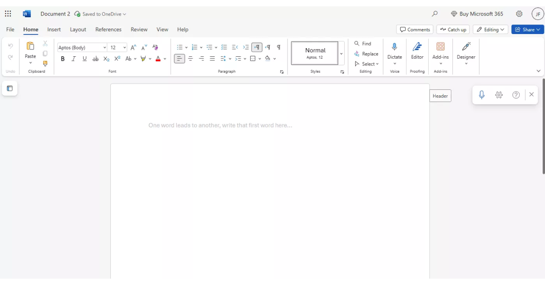Center align the paragraph
Image resolution: width=545 pixels, height=285 pixels.
(x=190, y=58)
